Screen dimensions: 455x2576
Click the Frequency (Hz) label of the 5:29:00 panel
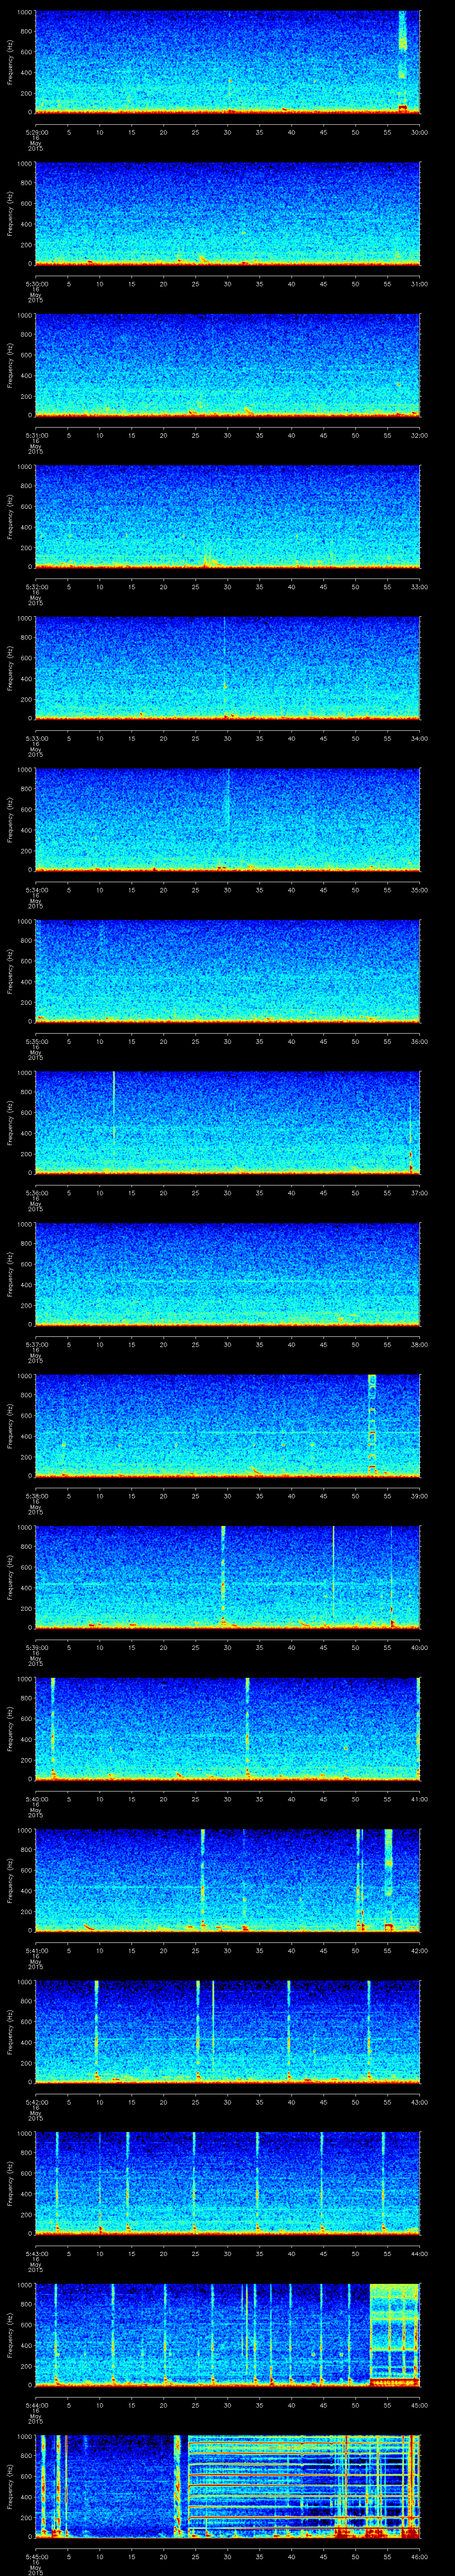pos(10,62)
